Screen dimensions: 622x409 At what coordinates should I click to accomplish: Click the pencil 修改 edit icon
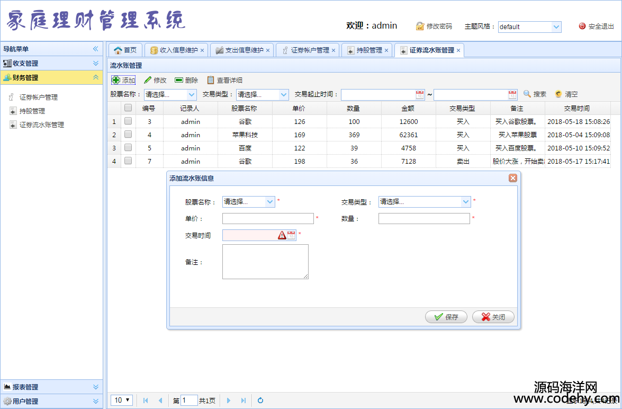tap(148, 80)
